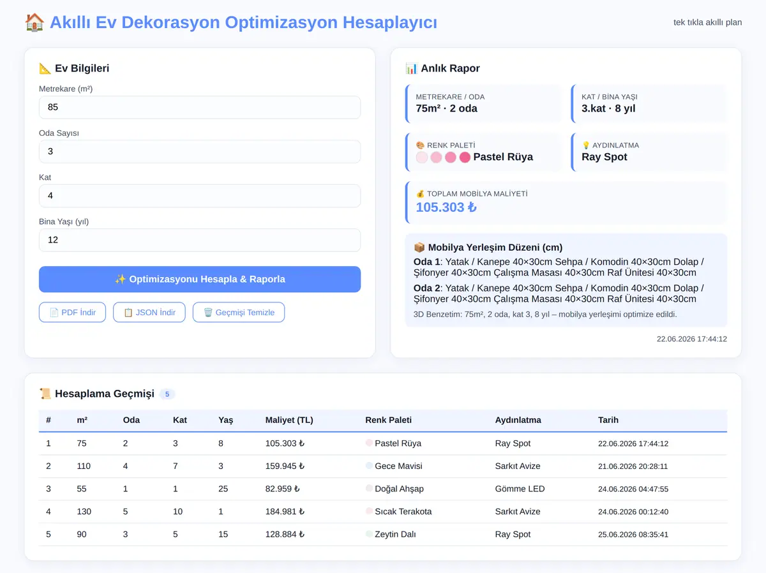Download report via PDF İndir button

(x=72, y=312)
